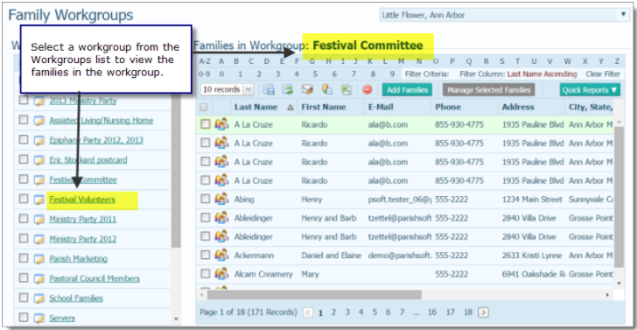
Task: Click the edit icon for Assisted Living/Nursing Home
Action: [x=39, y=121]
